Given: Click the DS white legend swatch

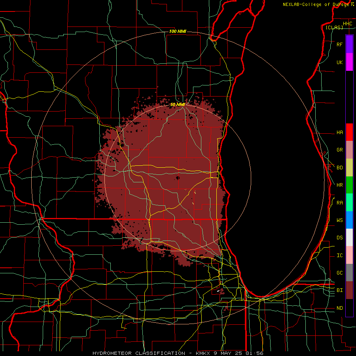Looking at the screenshot, I should (x=349, y=237).
